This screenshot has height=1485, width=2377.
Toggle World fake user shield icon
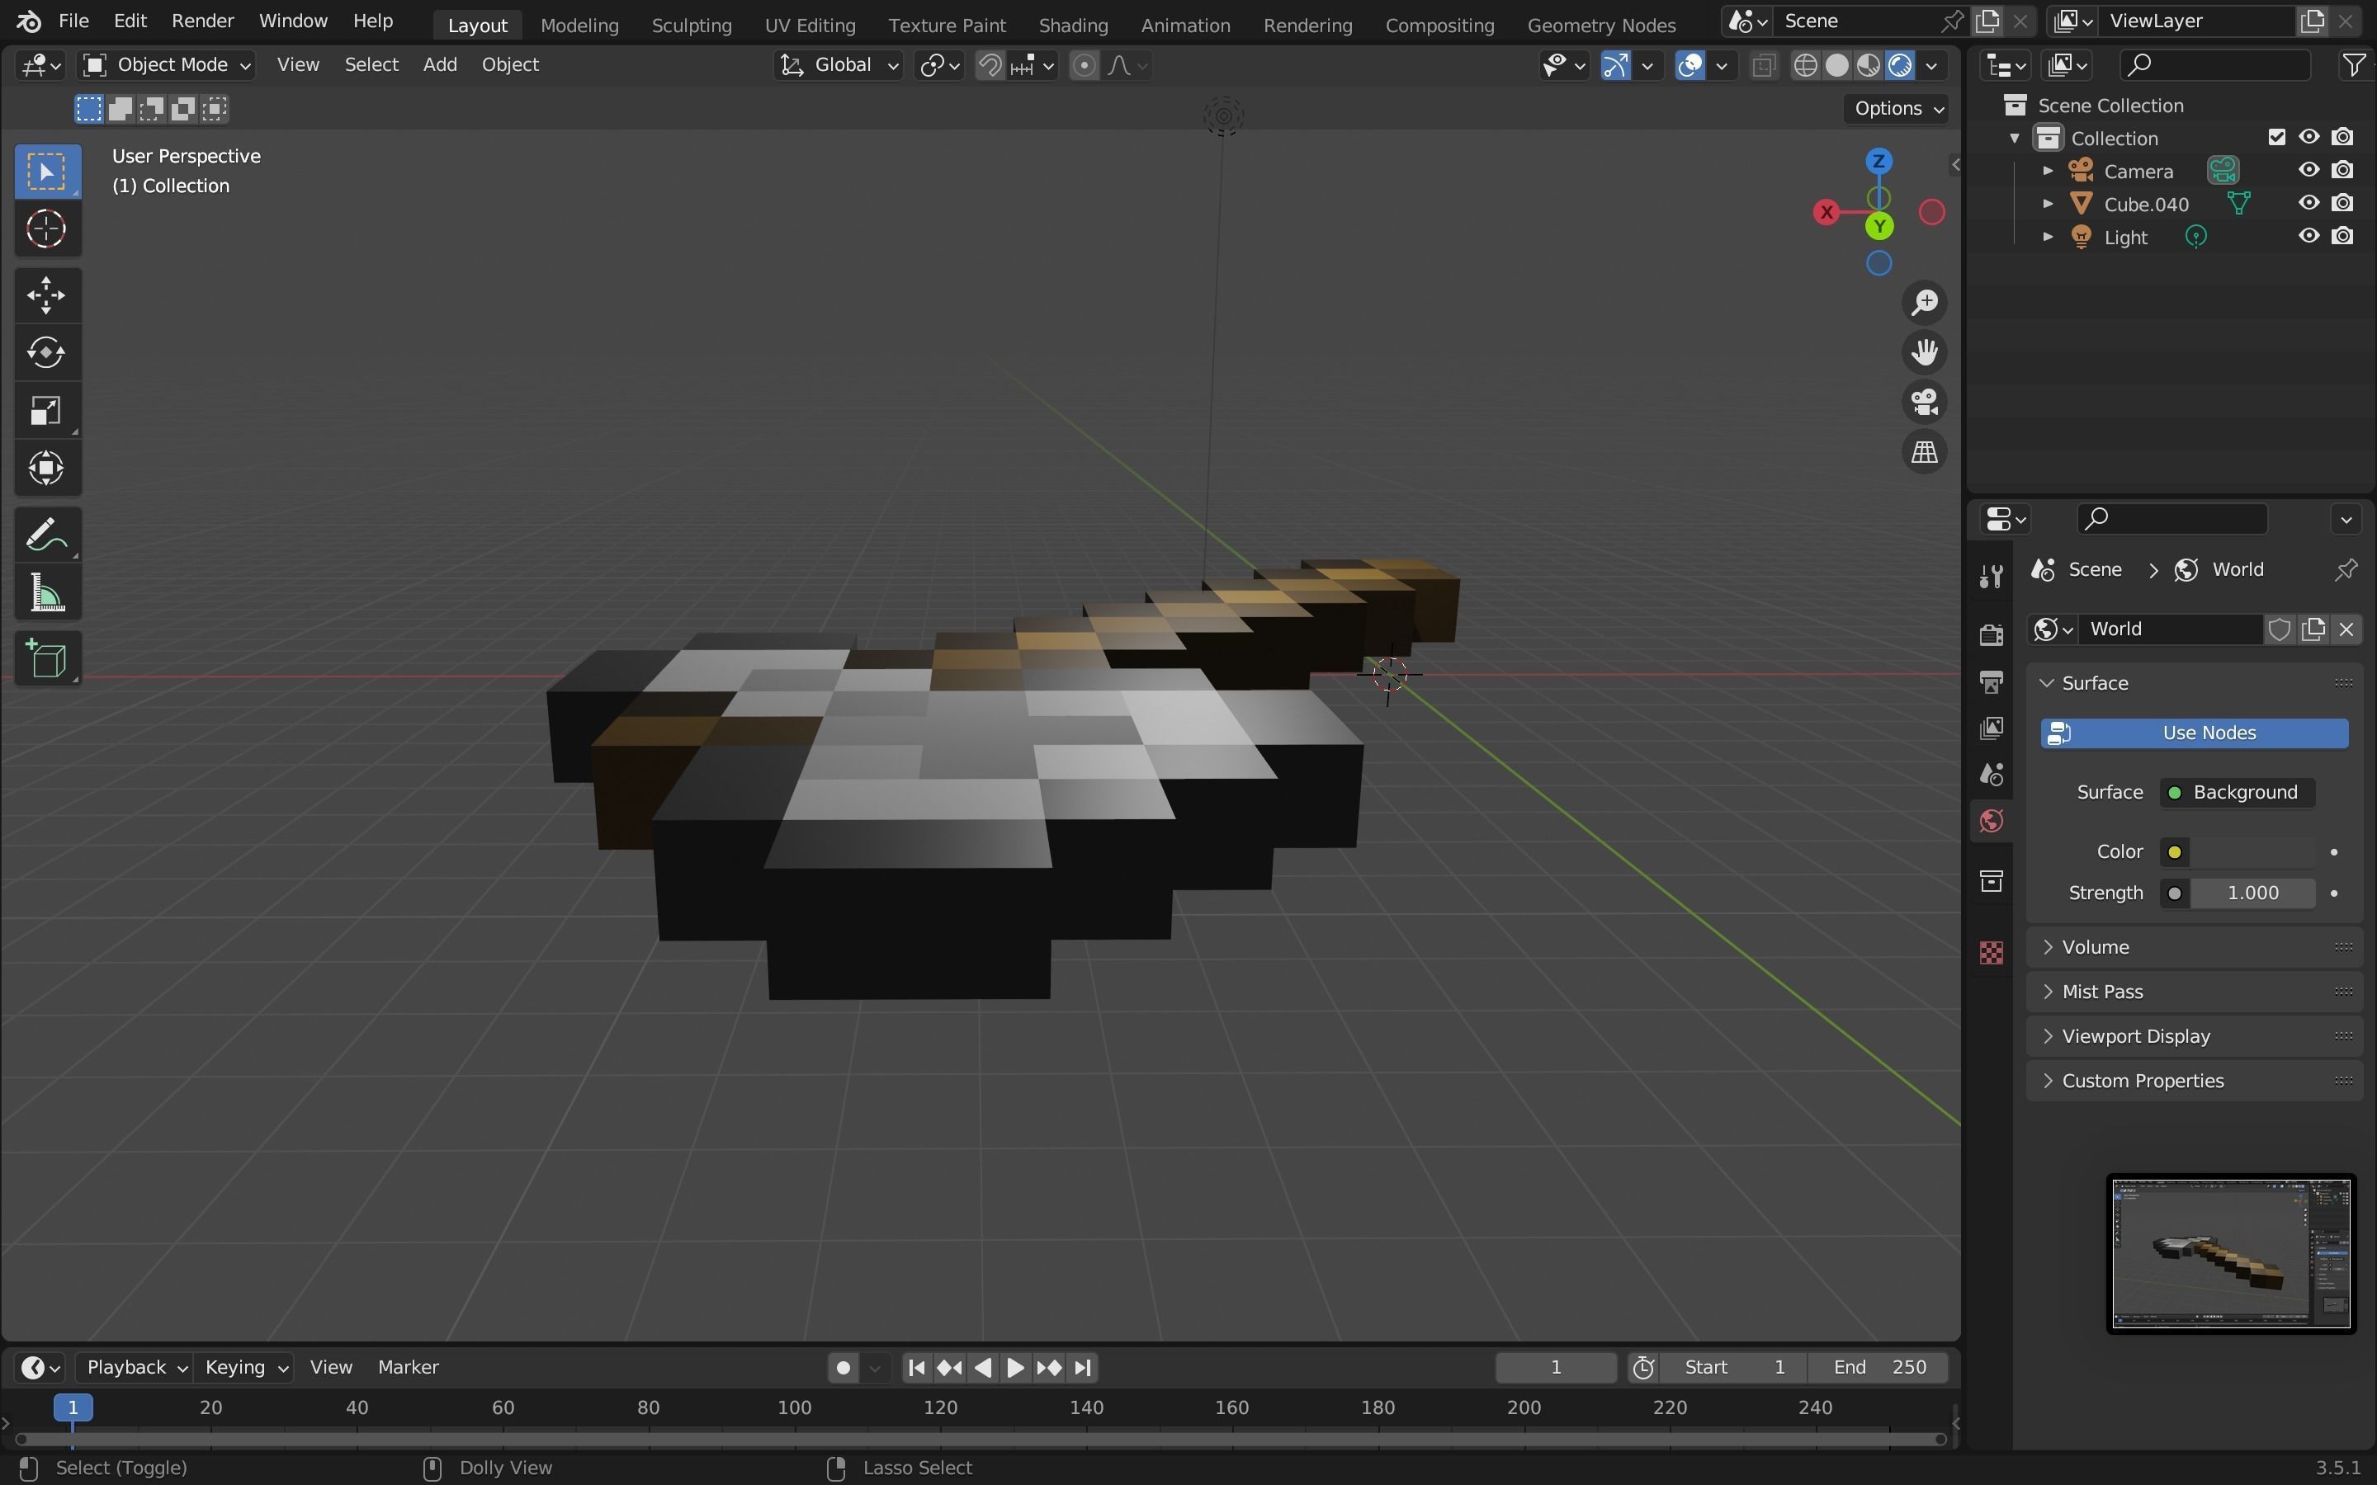[2279, 629]
